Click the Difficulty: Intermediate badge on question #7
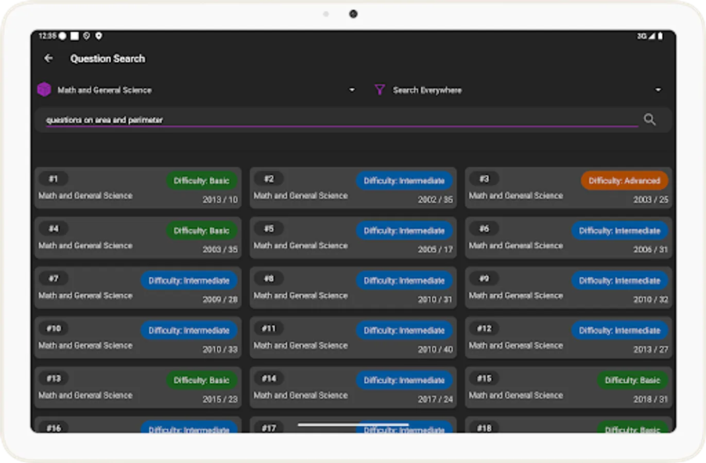The image size is (706, 463). 189,280
